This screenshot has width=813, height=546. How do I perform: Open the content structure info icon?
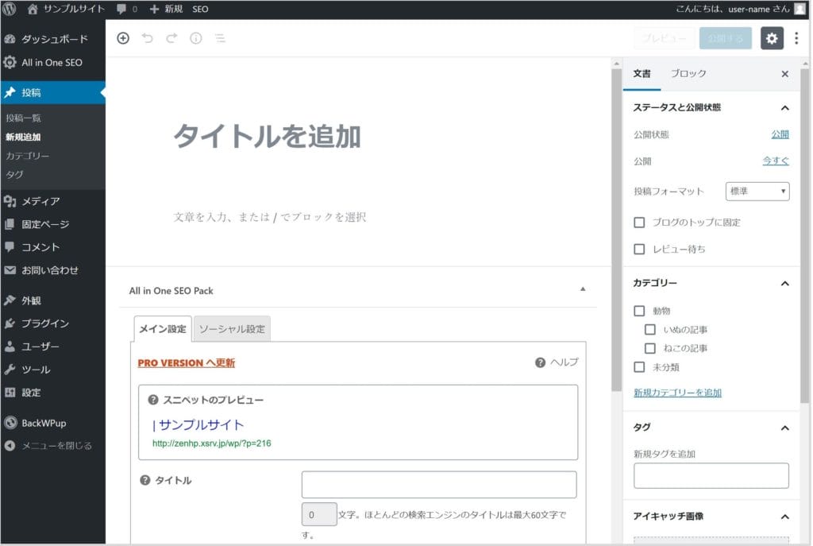[195, 38]
